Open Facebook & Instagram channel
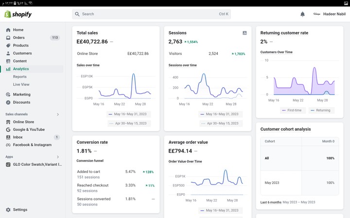This screenshot has height=218, width=350. click(32, 144)
